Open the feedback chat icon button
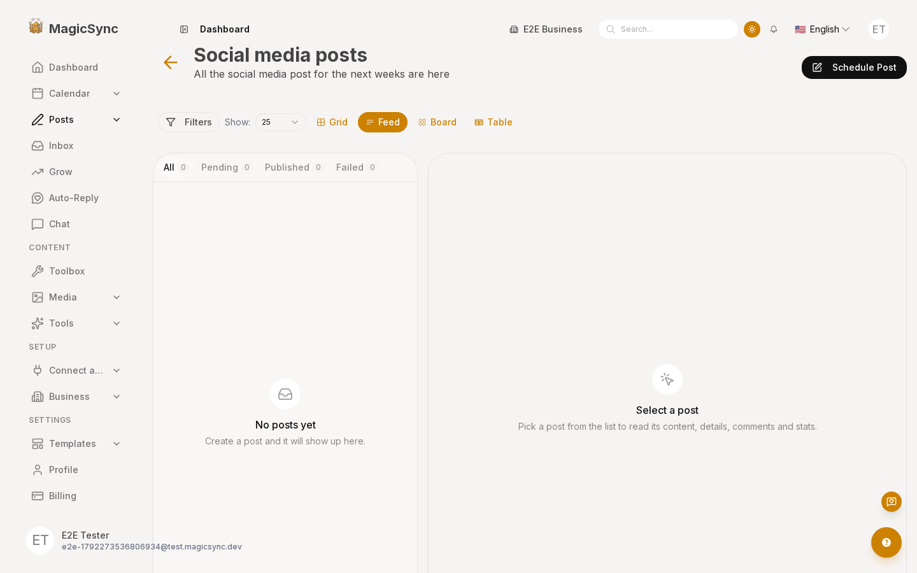This screenshot has height=573, width=917. (892, 502)
